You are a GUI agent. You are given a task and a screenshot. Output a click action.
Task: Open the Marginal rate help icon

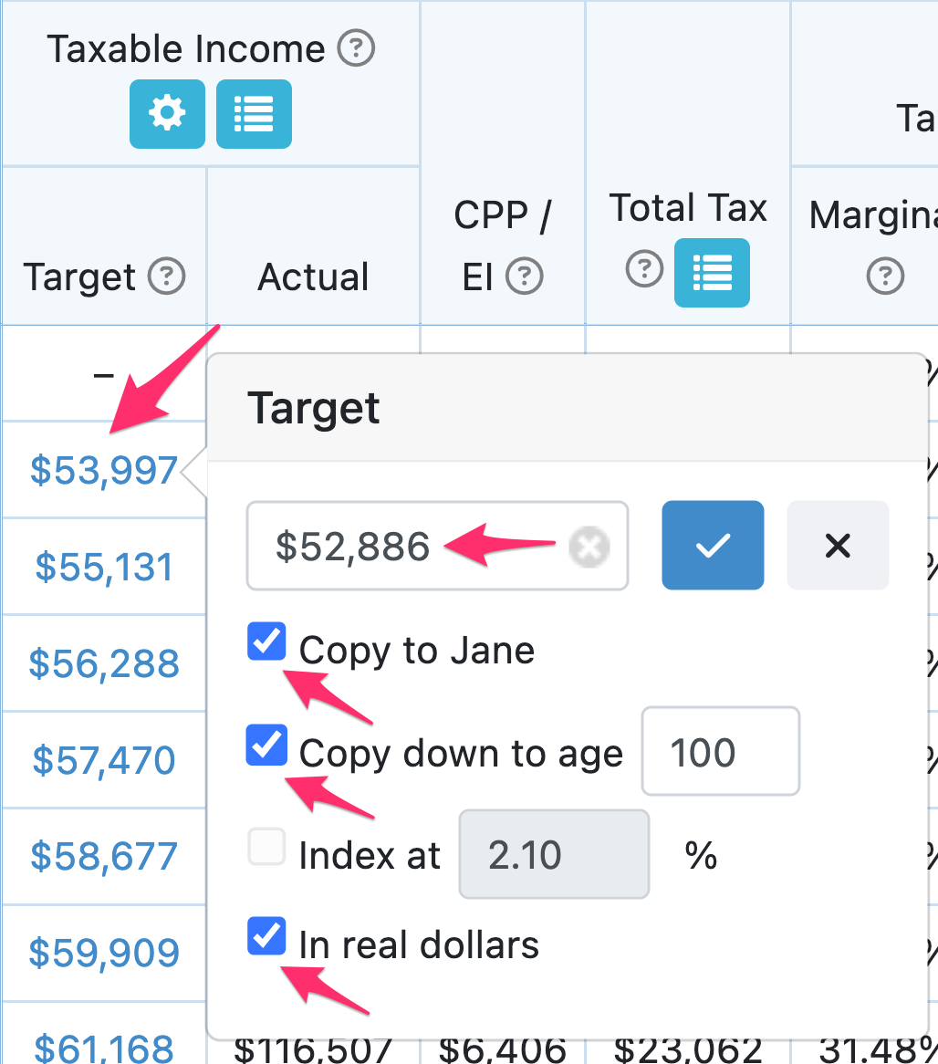click(x=885, y=276)
